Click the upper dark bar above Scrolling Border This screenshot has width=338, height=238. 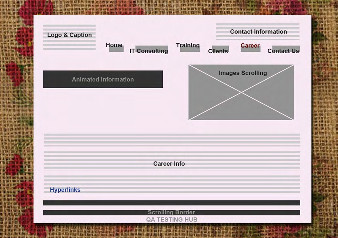click(171, 203)
